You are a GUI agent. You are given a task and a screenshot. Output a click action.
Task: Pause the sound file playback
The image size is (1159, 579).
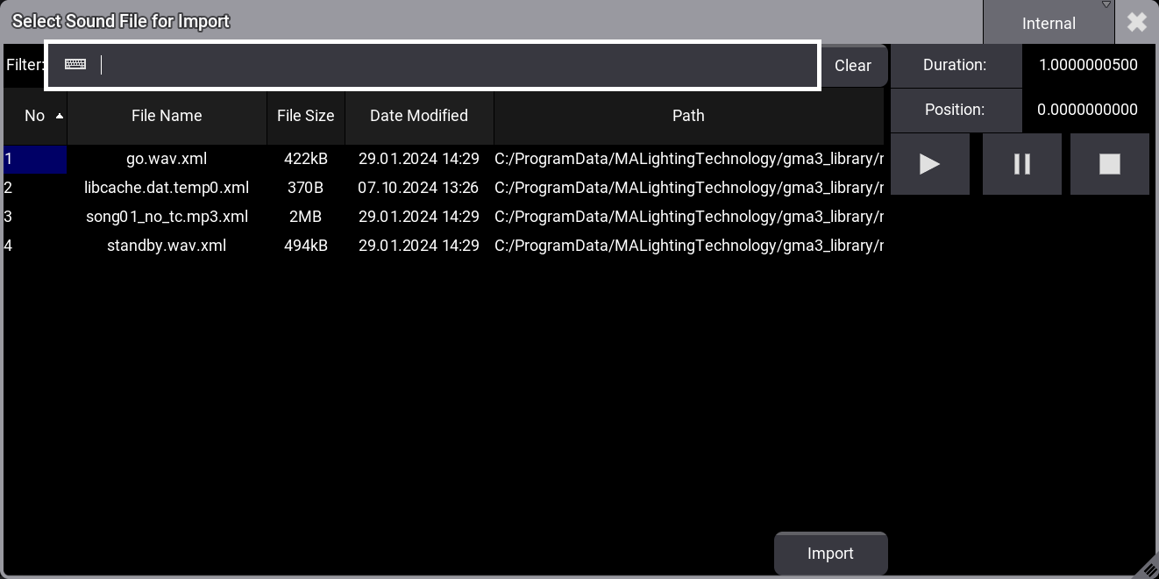pos(1021,164)
